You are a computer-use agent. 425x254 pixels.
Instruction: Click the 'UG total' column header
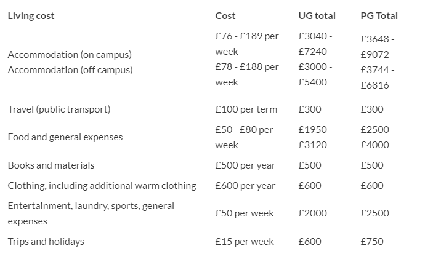317,16
